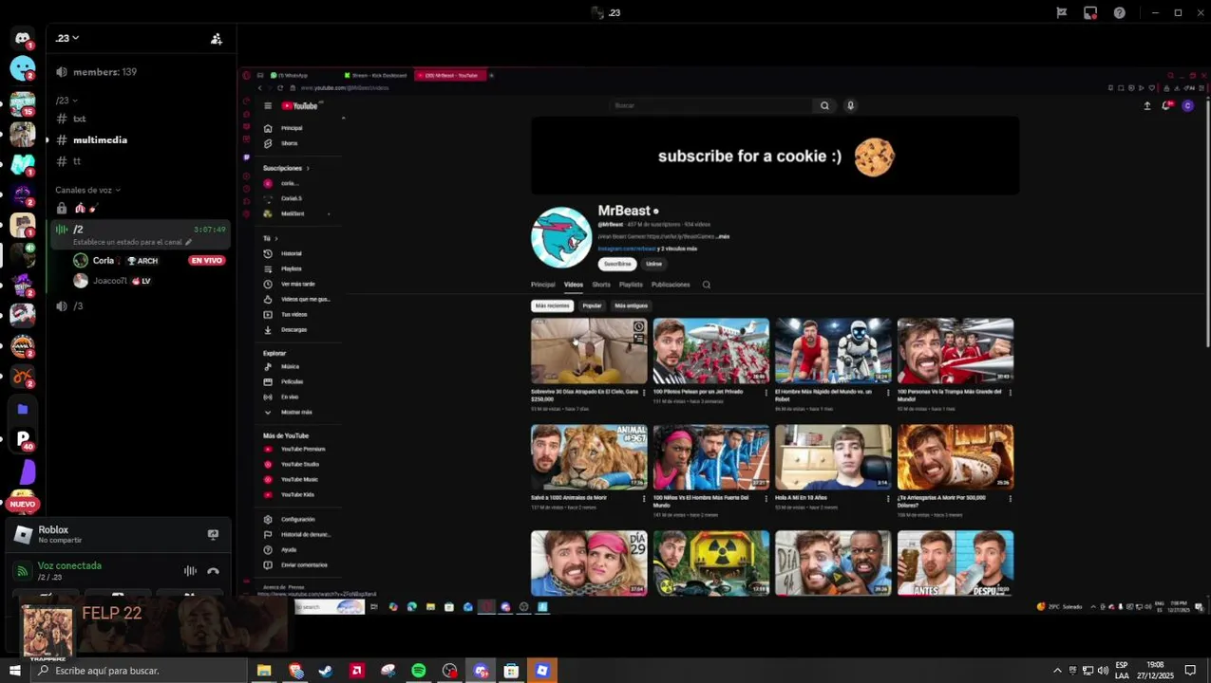
Task: Select the Popular filter chip
Action: pyautogui.click(x=592, y=305)
